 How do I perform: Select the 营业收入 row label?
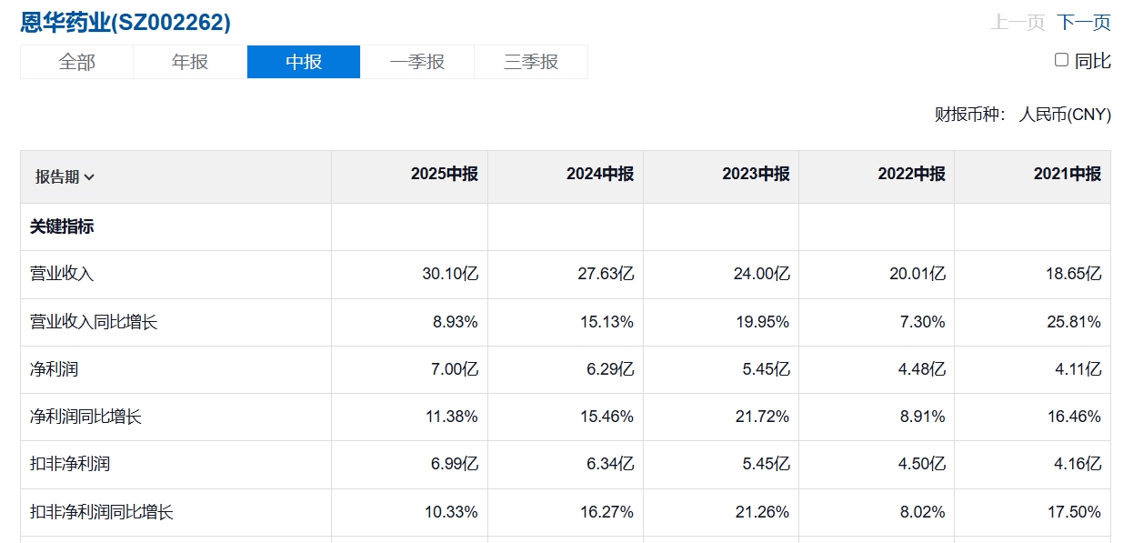point(62,274)
